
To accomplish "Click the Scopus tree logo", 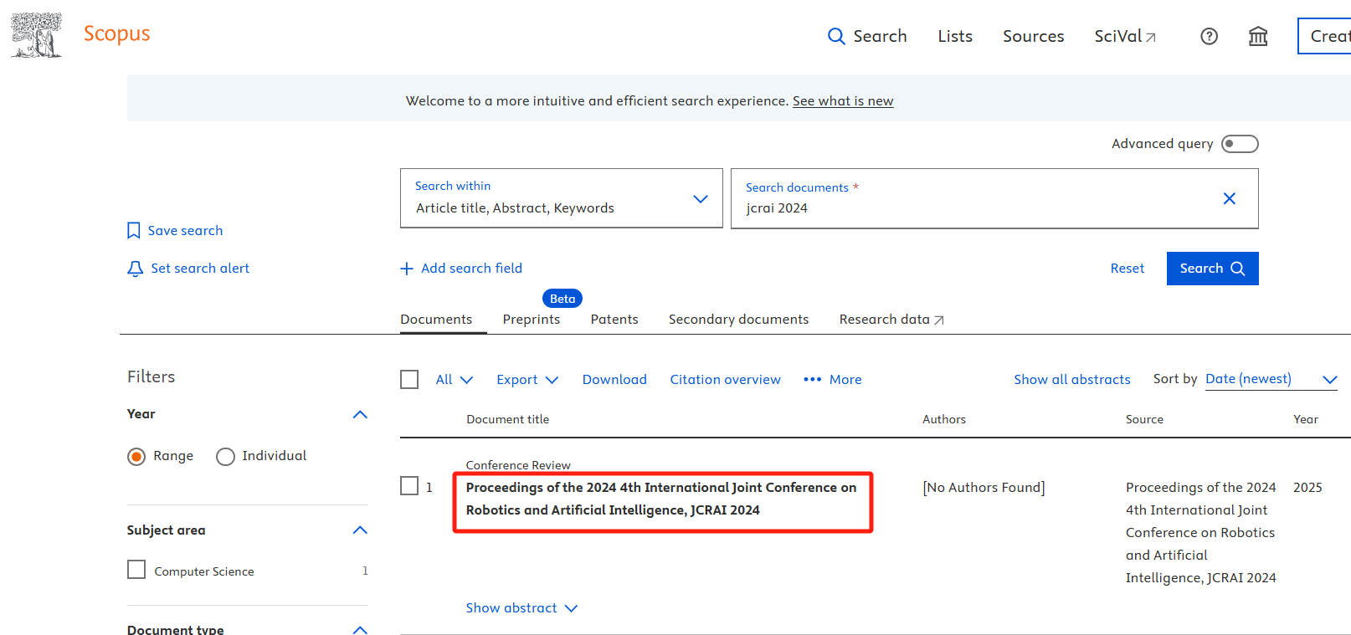I will coord(36,35).
